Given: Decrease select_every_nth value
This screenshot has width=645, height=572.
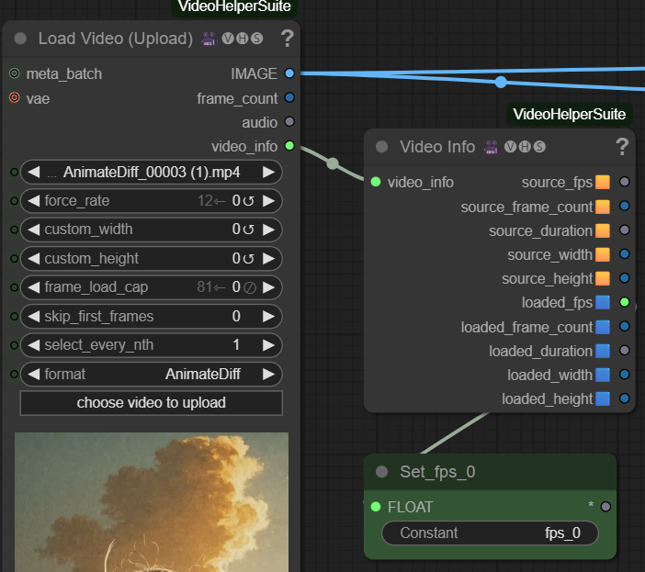Looking at the screenshot, I should [34, 345].
